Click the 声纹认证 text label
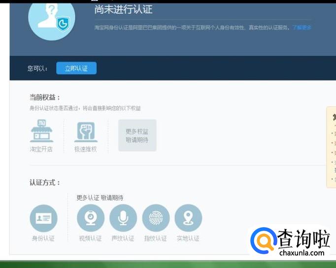Image resolution: width=336 pixels, height=268 pixels. pos(123,238)
